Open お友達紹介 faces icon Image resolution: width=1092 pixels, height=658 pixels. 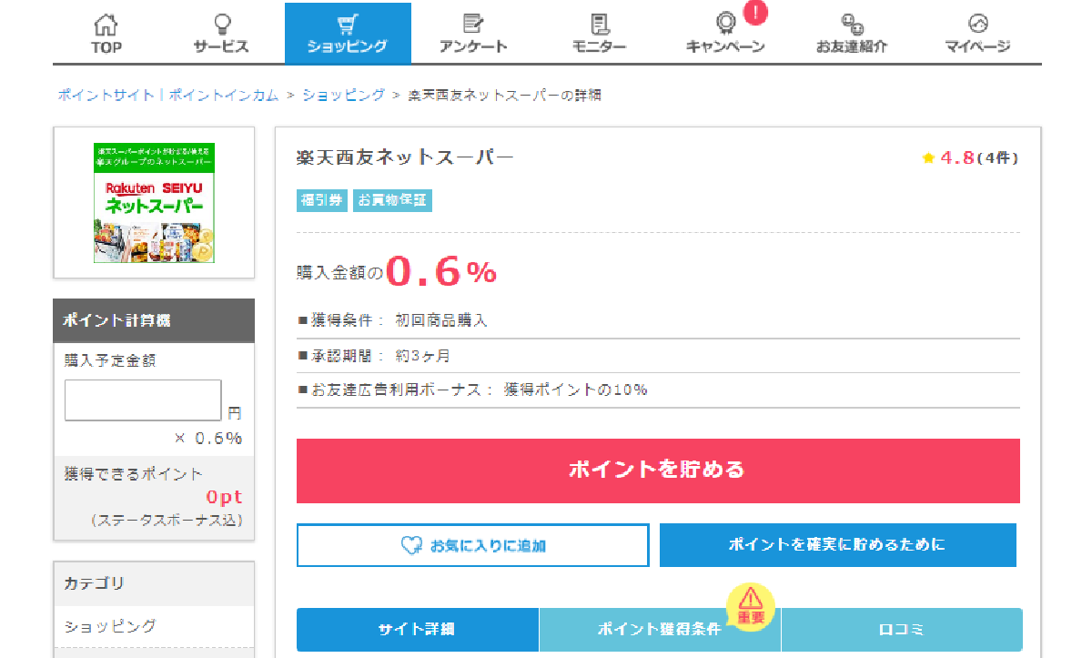tap(851, 24)
